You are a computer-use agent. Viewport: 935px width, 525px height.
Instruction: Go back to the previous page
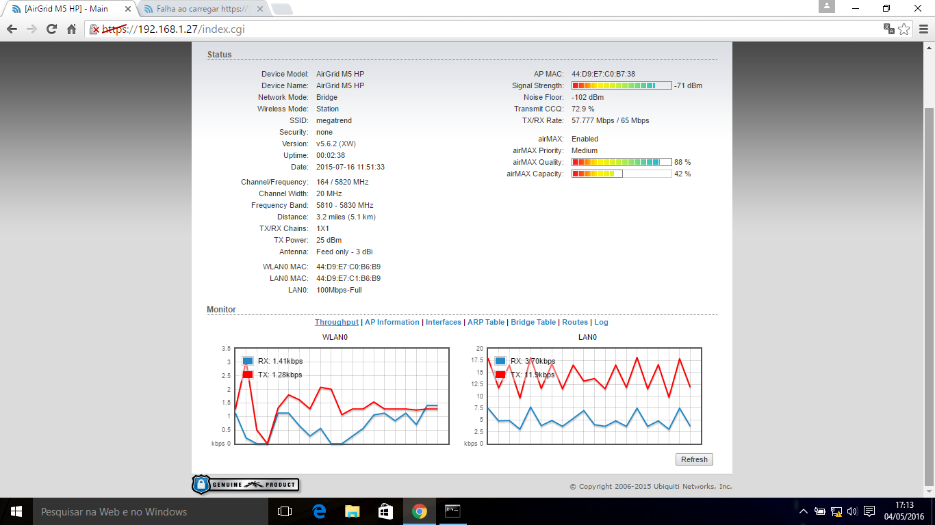tap(12, 29)
